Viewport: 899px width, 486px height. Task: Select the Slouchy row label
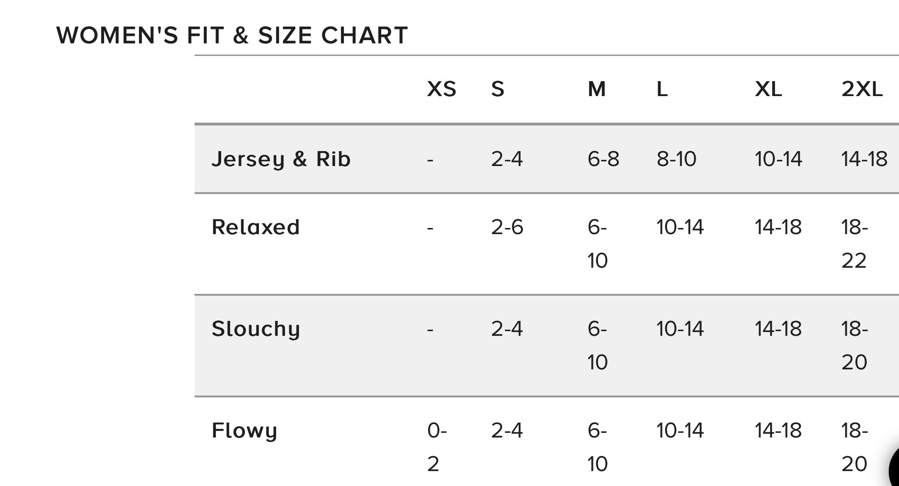(256, 329)
